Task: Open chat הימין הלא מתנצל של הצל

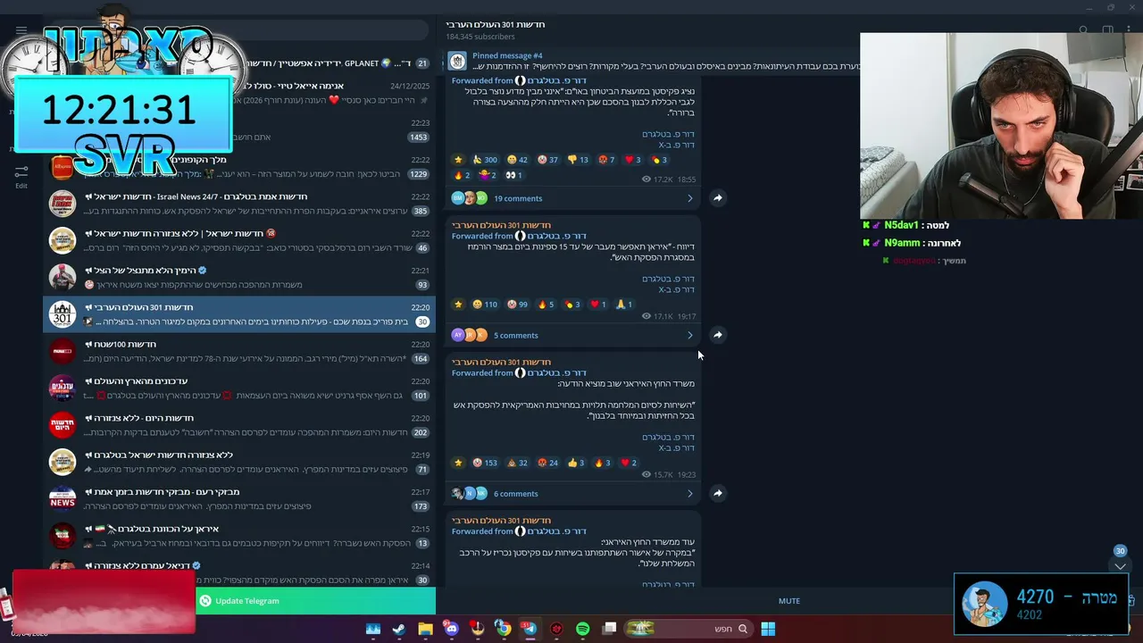Action: coord(239,277)
